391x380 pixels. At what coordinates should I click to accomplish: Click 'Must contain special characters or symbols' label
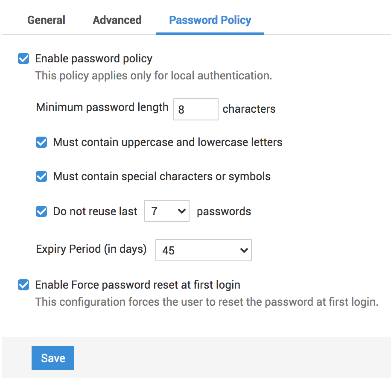pos(161,176)
